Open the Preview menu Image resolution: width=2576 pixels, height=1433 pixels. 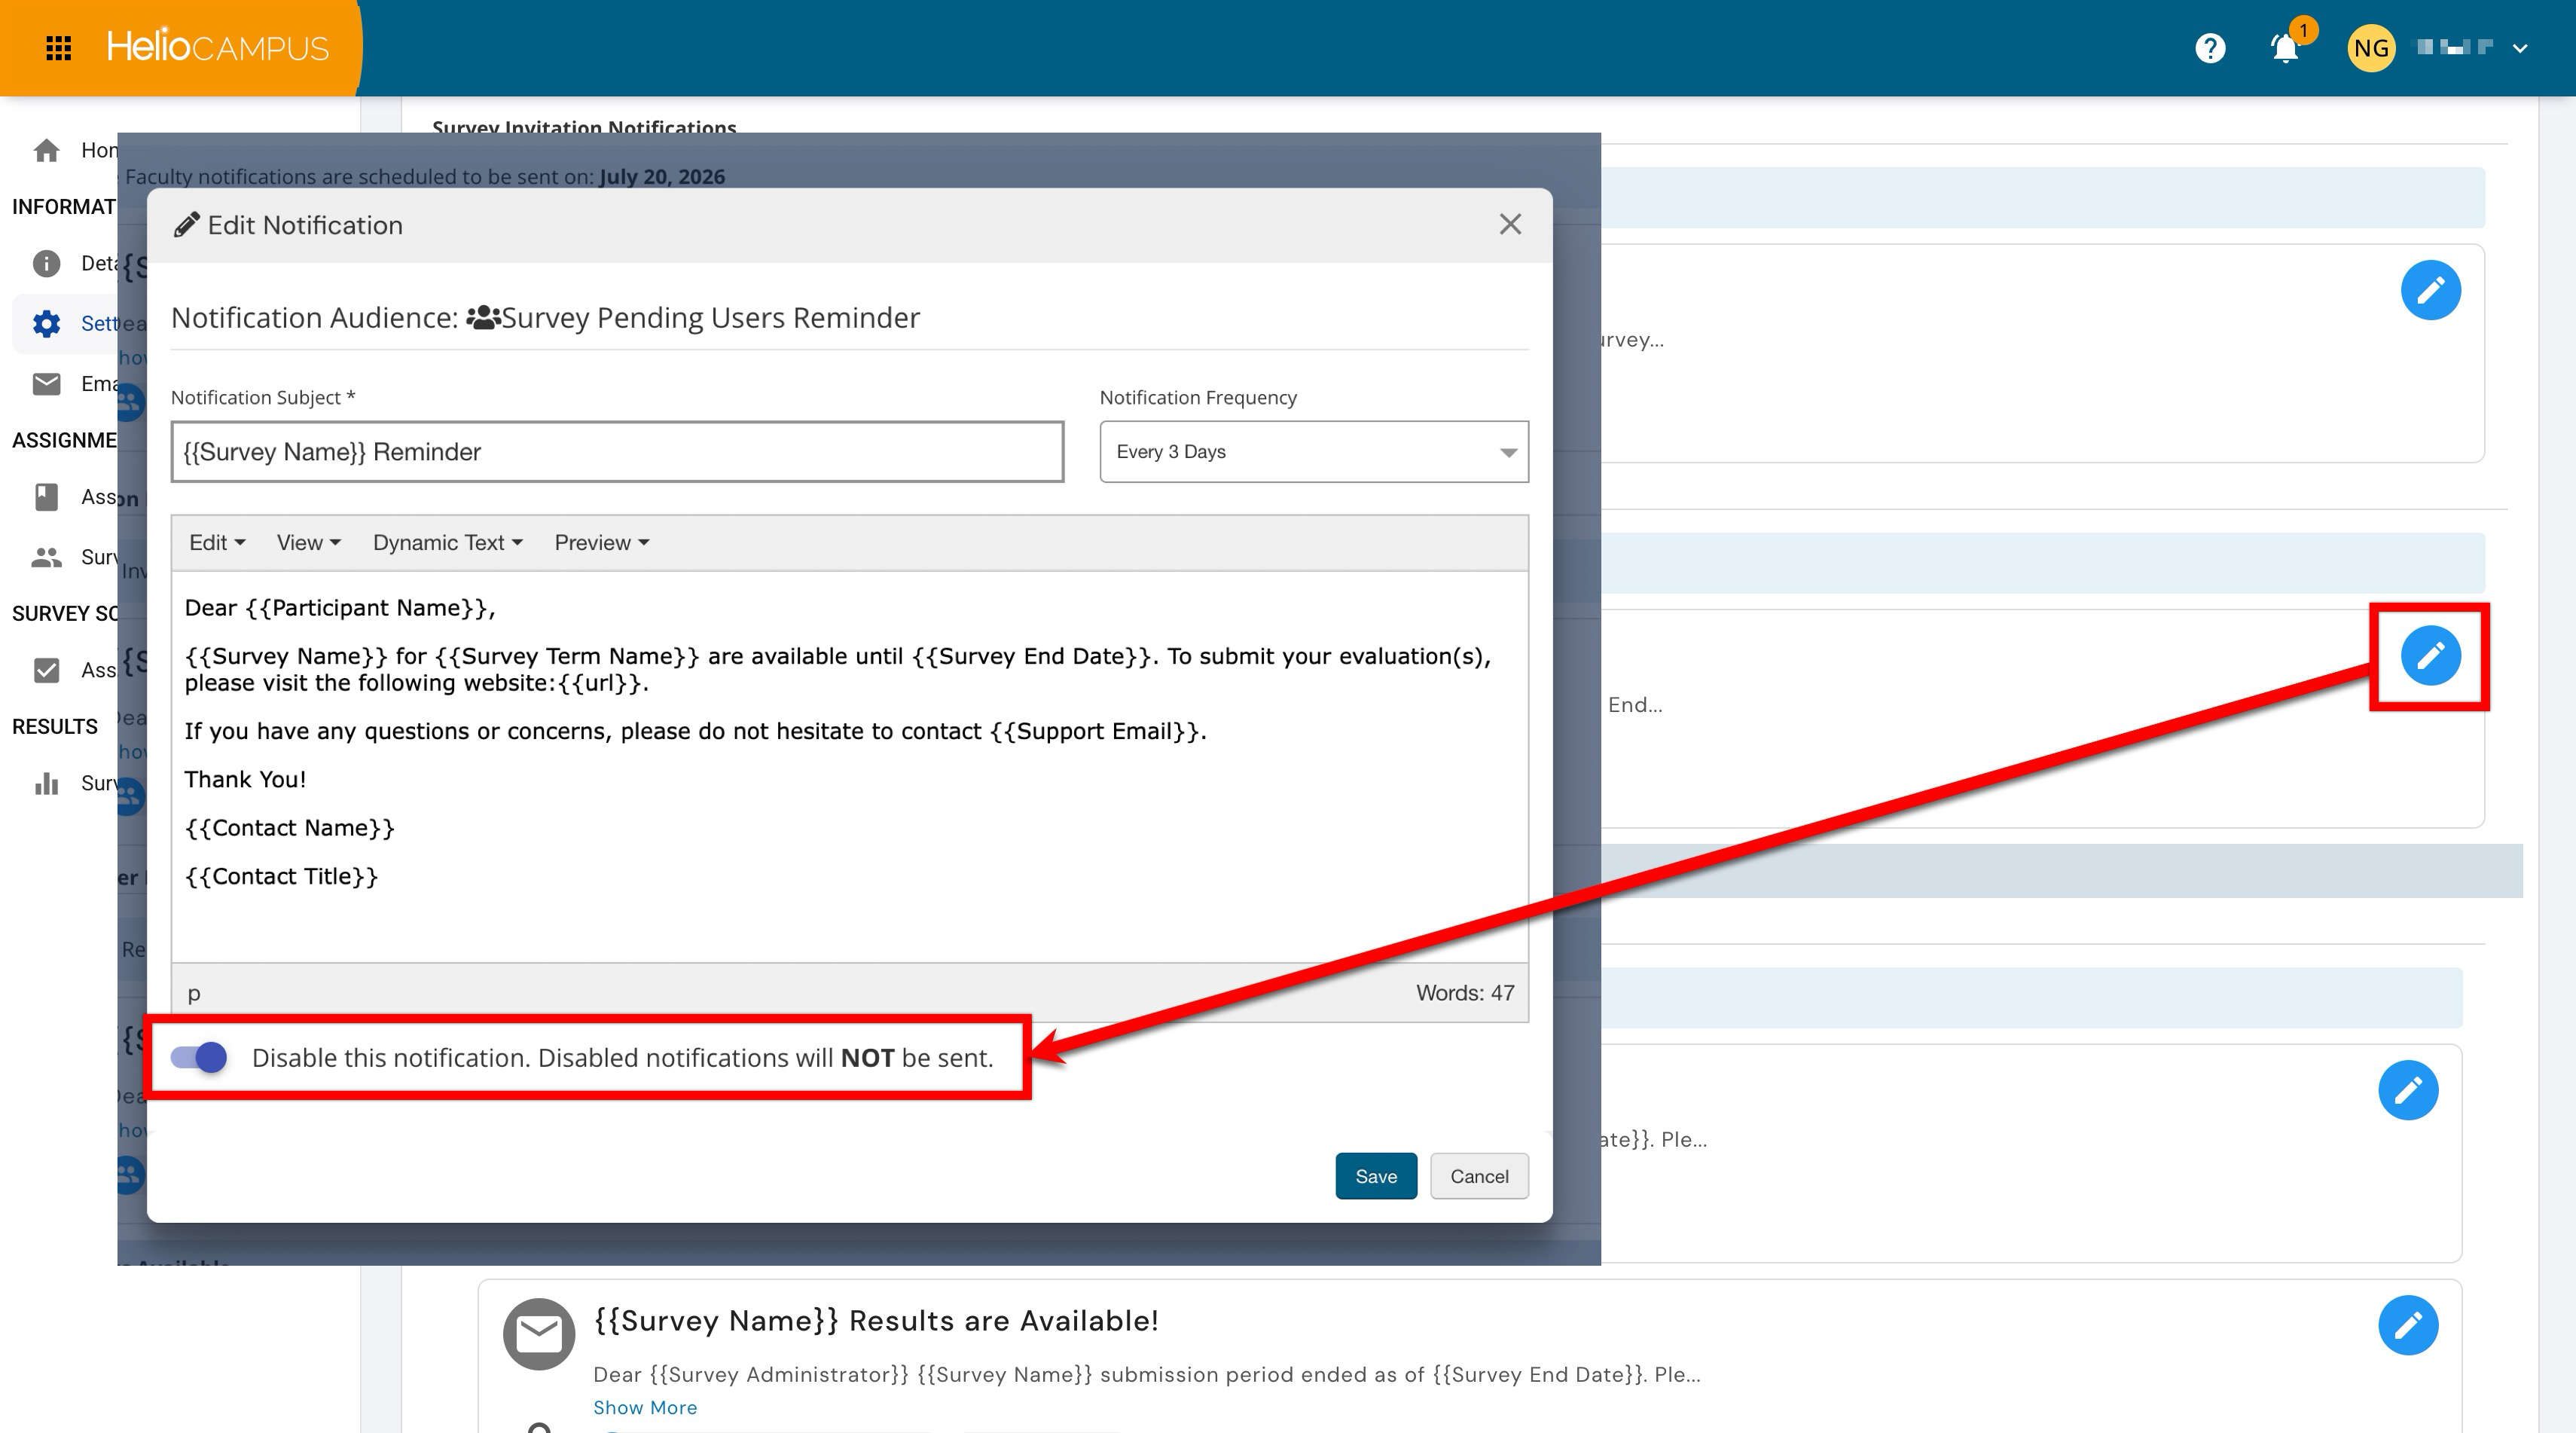(602, 542)
